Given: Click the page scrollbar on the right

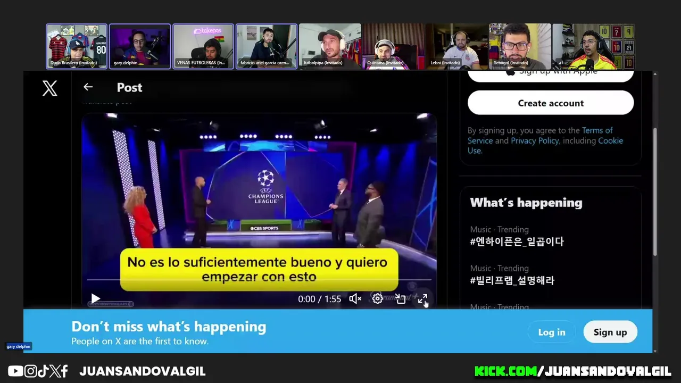Looking at the screenshot, I should (655, 191).
